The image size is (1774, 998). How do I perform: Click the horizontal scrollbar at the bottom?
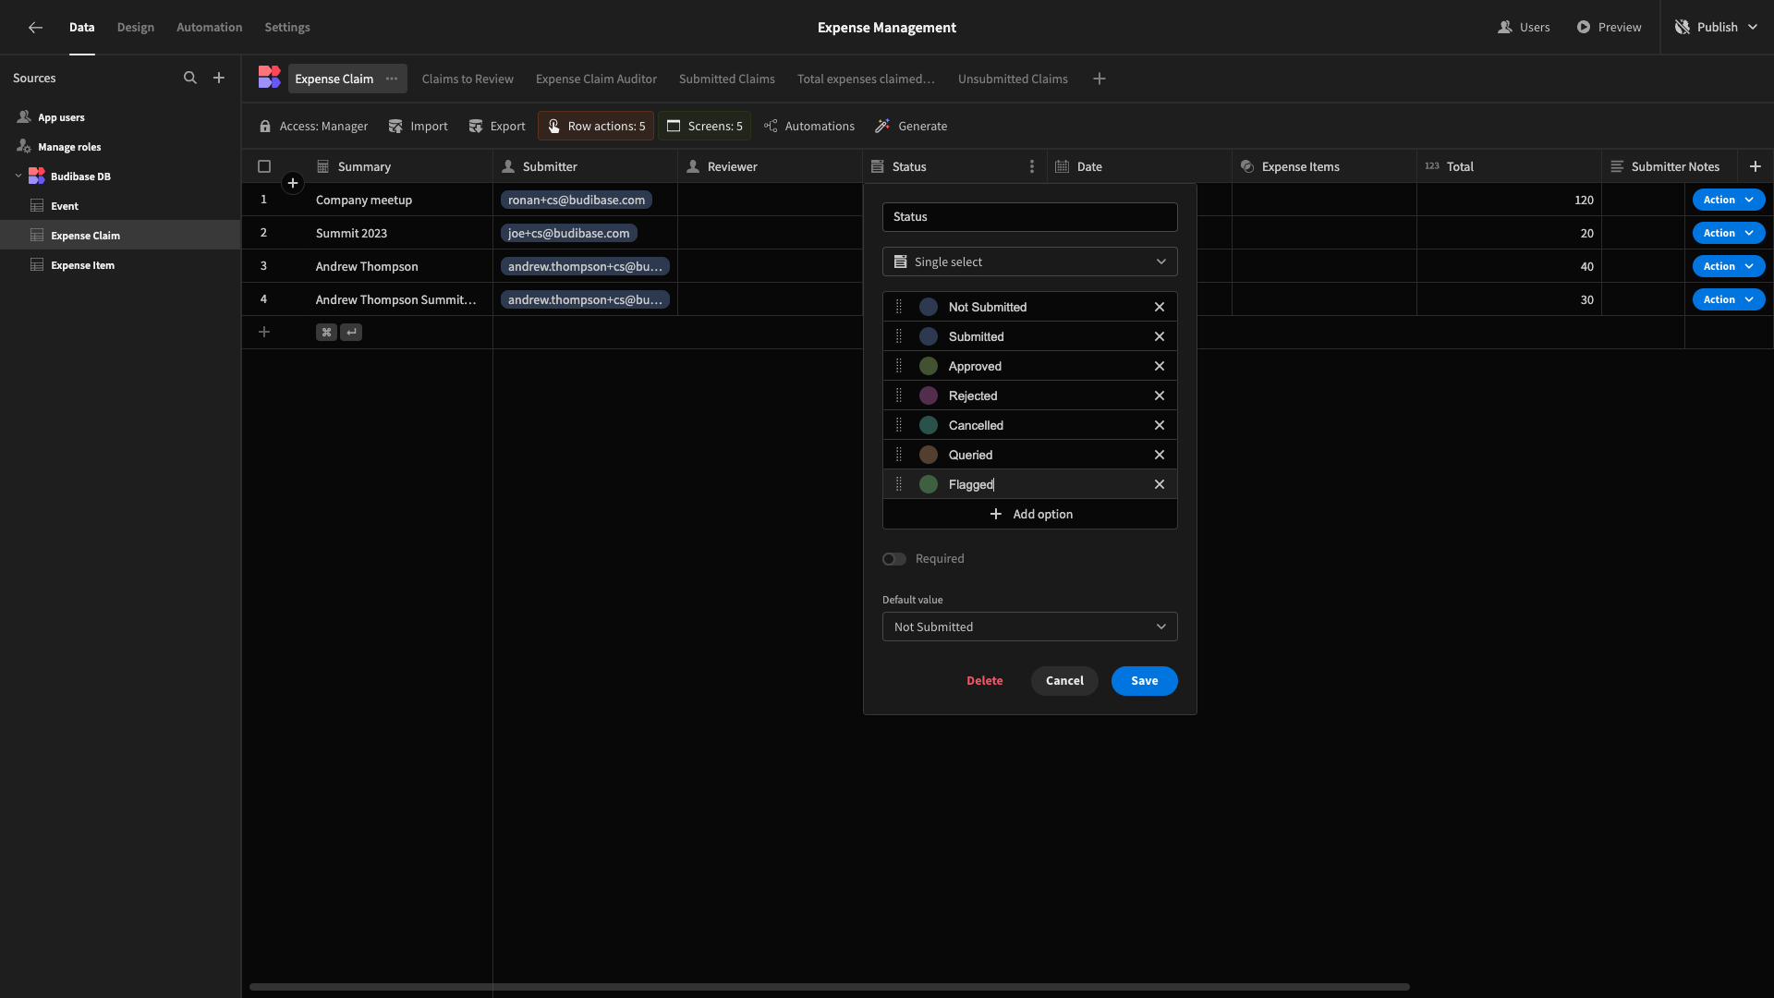point(829,987)
